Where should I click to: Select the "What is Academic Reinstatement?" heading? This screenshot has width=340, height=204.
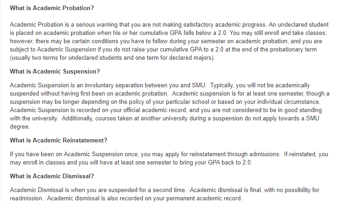click(60, 141)
